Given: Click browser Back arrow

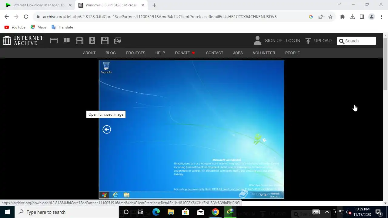Looking at the screenshot, I should [7, 17].
